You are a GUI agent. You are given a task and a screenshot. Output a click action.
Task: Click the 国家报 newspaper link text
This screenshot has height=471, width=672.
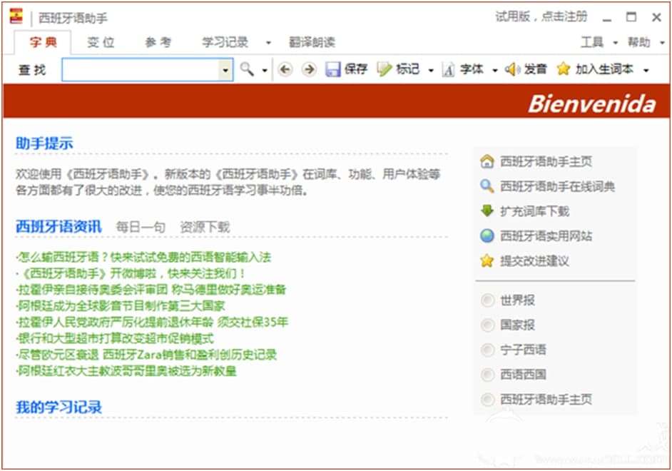coord(517,325)
